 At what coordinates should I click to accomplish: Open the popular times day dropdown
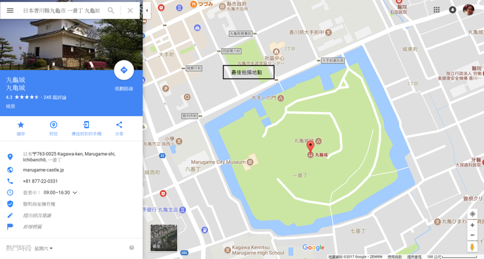click(x=43, y=249)
